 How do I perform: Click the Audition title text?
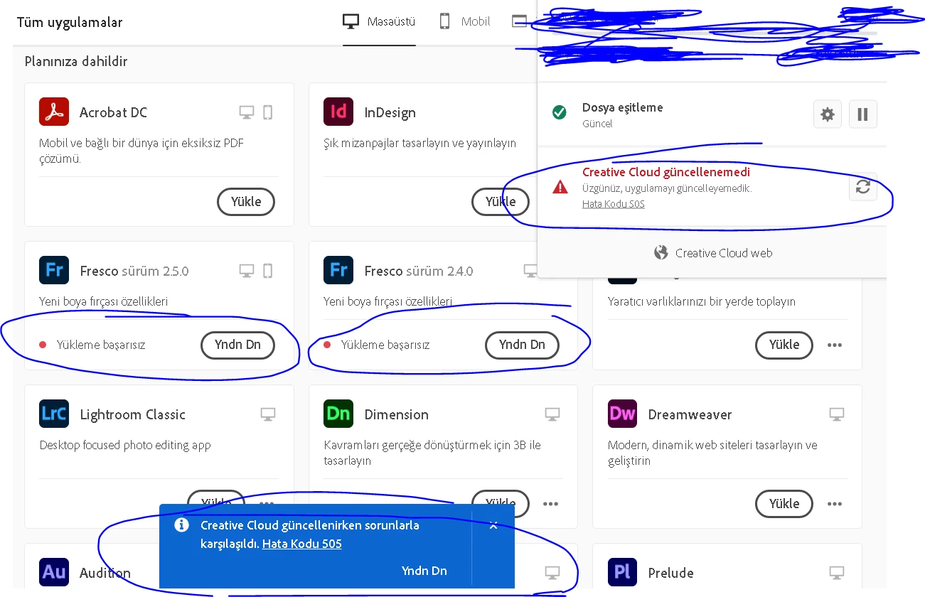pos(105,573)
